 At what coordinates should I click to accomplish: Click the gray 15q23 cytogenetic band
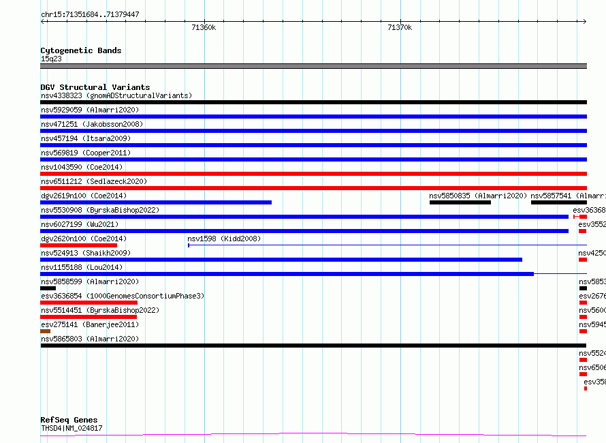313,66
